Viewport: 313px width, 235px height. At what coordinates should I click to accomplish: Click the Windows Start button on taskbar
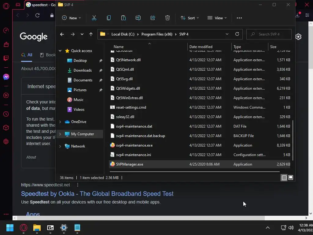10,228
